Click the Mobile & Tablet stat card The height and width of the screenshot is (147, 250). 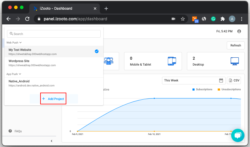coord(153,61)
